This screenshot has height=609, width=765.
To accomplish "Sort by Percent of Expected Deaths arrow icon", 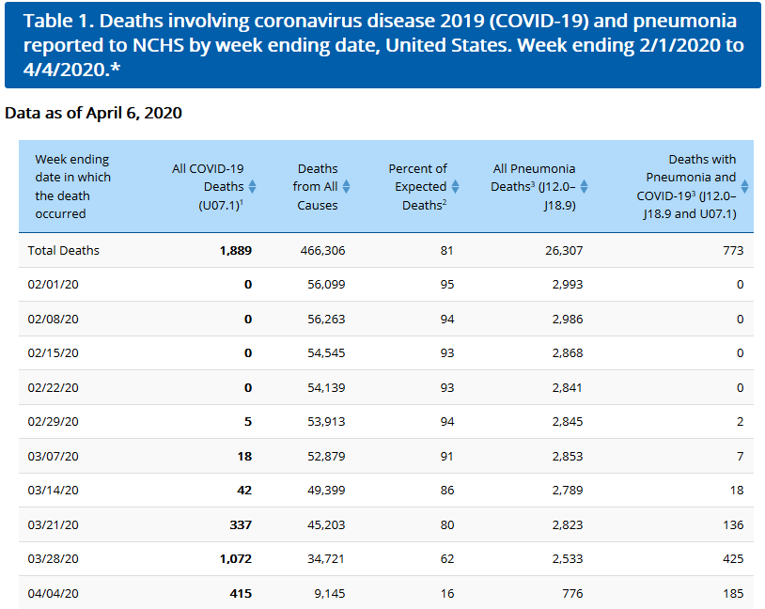I will (x=455, y=186).
